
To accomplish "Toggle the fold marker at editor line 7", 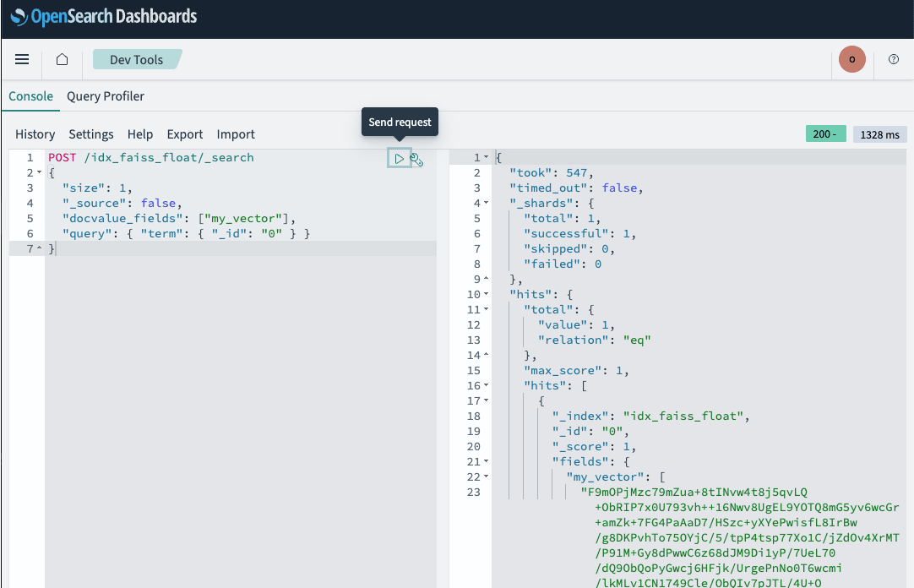I will click(39, 249).
